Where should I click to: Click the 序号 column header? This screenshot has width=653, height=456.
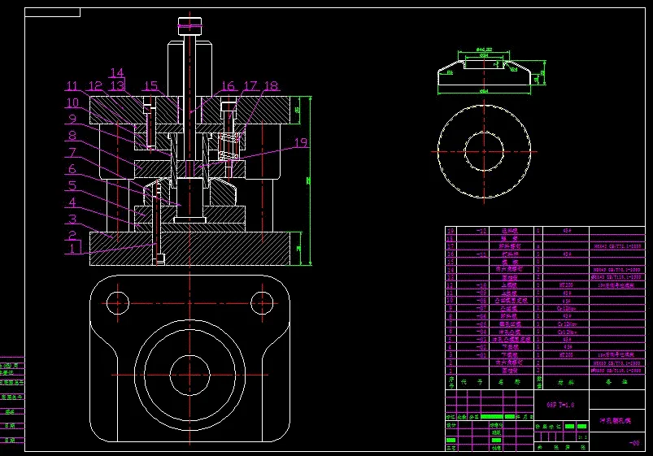451,382
